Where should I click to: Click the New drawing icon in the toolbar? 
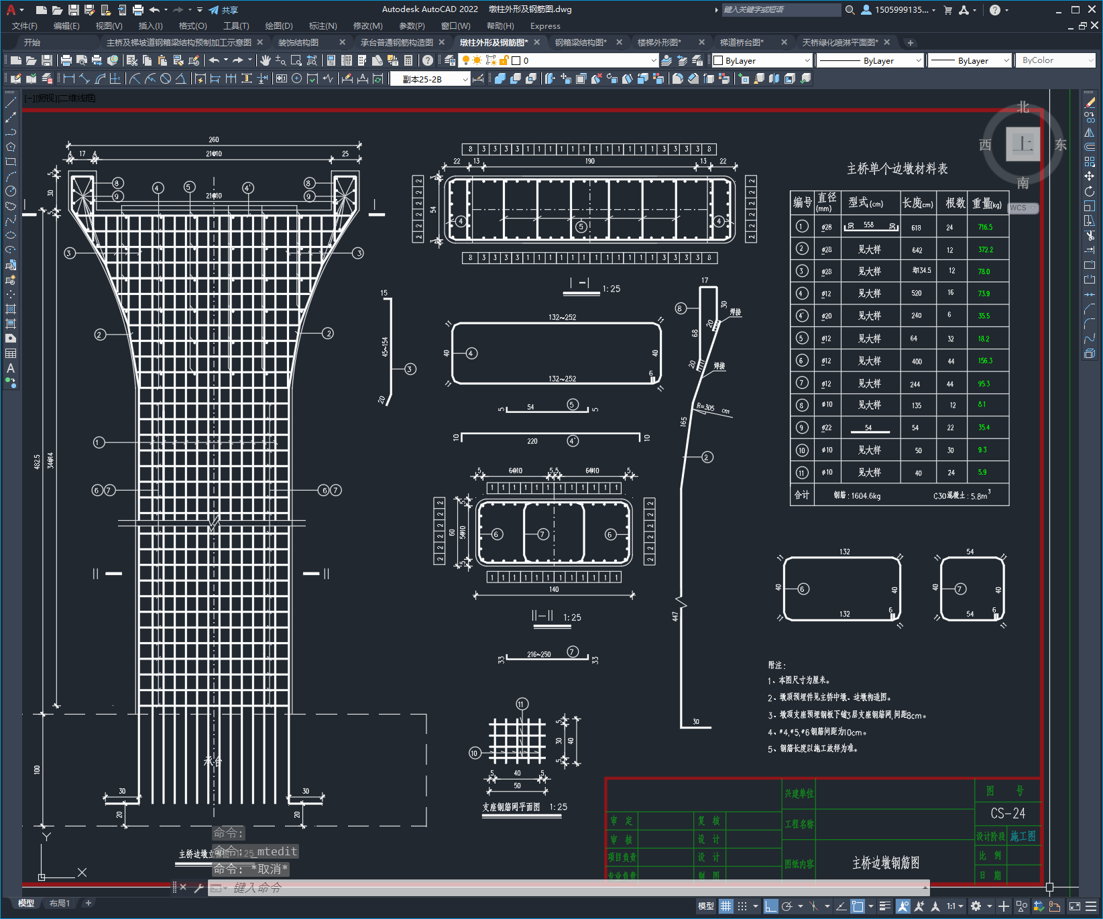(x=16, y=60)
